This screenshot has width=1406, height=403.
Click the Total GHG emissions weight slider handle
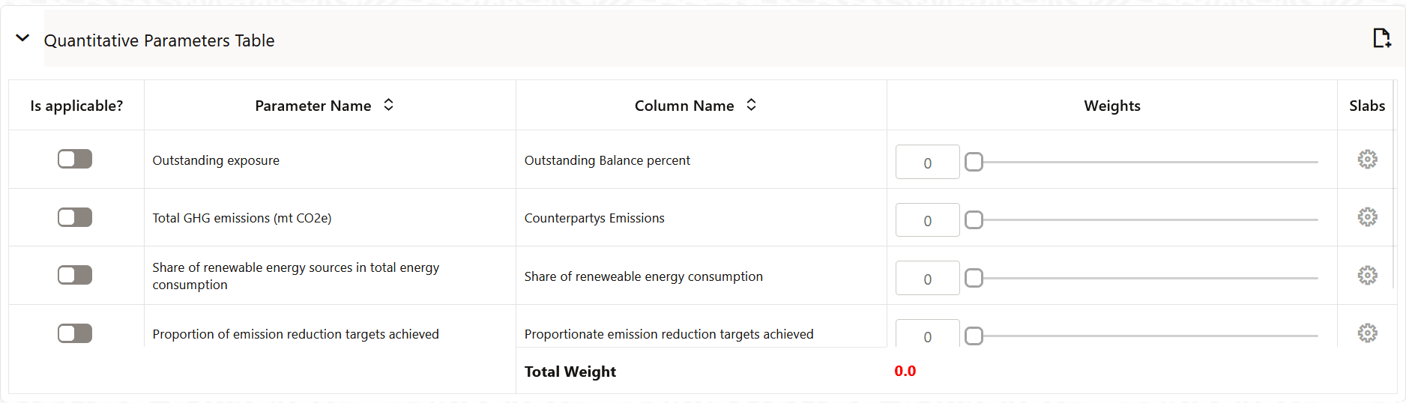[974, 220]
